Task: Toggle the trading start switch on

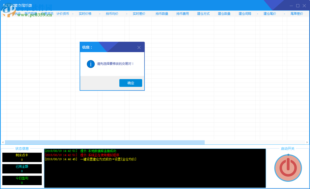Action: pos(288,168)
